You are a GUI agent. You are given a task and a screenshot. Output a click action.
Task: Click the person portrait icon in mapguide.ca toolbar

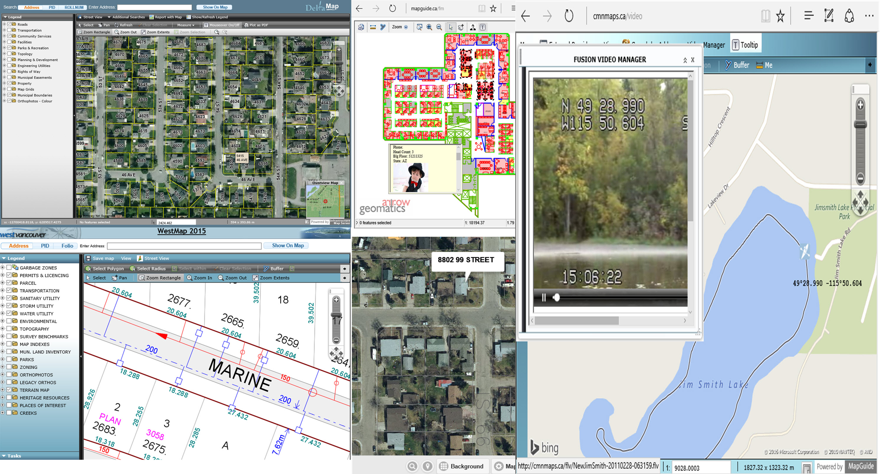(473, 27)
